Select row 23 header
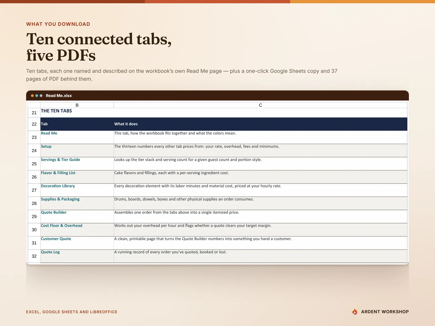Screen dimensions: 435x326 (x=34, y=137)
